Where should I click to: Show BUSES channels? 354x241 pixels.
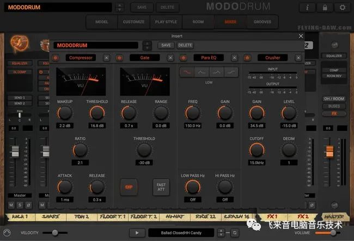[x=334, y=106]
